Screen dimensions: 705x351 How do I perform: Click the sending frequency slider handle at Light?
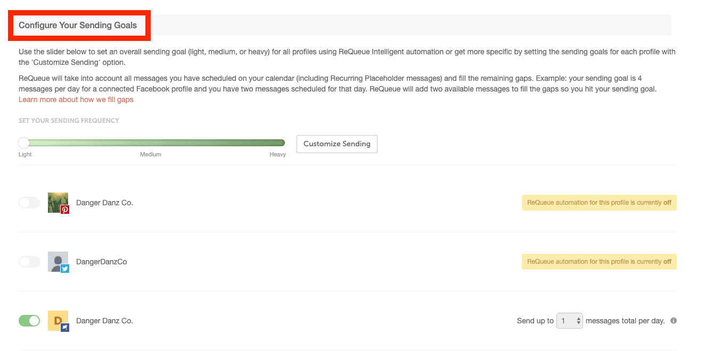click(23, 143)
